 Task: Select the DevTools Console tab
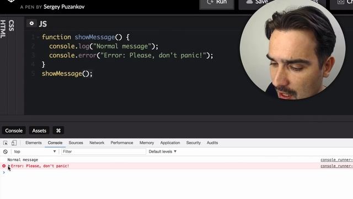tap(55, 143)
